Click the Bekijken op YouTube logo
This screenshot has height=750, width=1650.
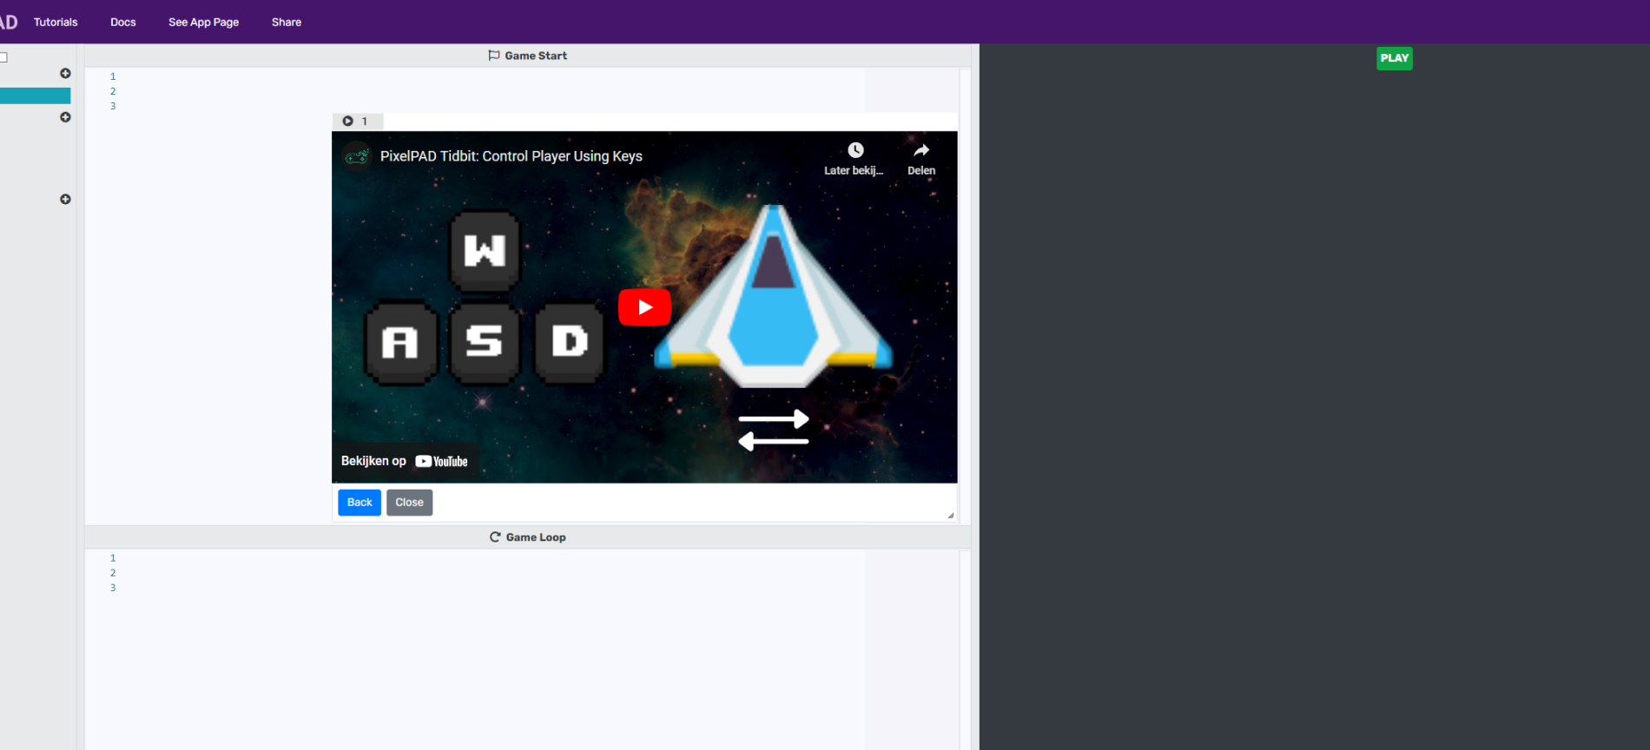point(441,462)
